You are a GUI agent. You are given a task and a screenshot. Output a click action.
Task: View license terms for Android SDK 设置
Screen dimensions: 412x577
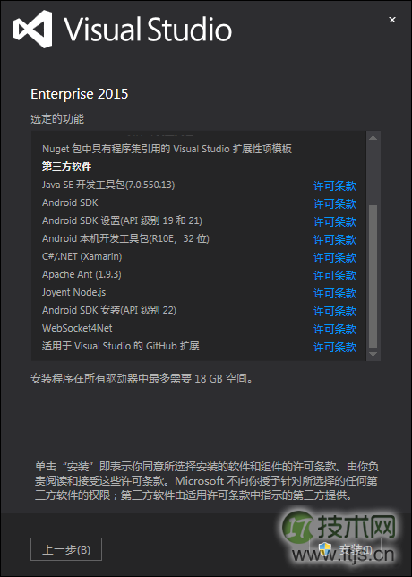[335, 221]
